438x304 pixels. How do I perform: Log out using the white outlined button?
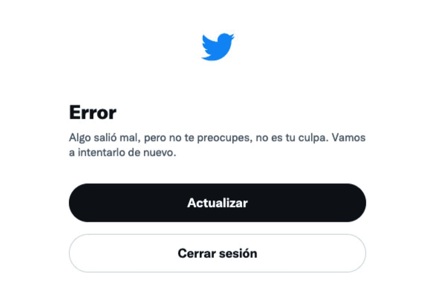tap(217, 253)
